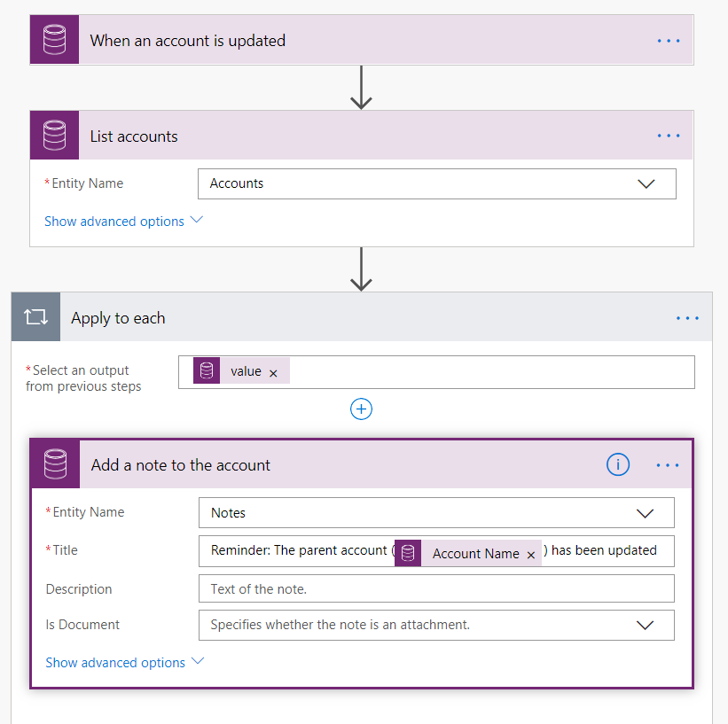Show advanced options under List accounts
The width and height of the screenshot is (728, 724).
[123, 221]
